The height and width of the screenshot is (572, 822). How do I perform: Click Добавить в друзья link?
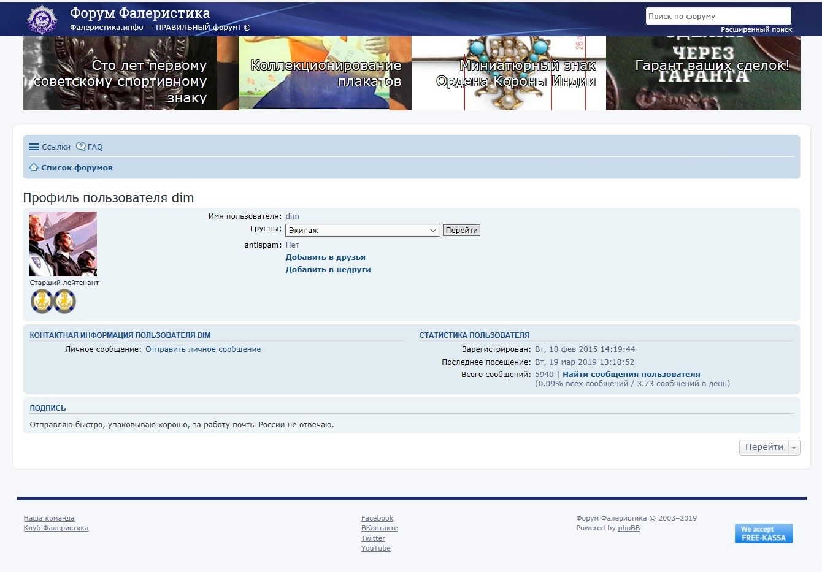coord(325,257)
